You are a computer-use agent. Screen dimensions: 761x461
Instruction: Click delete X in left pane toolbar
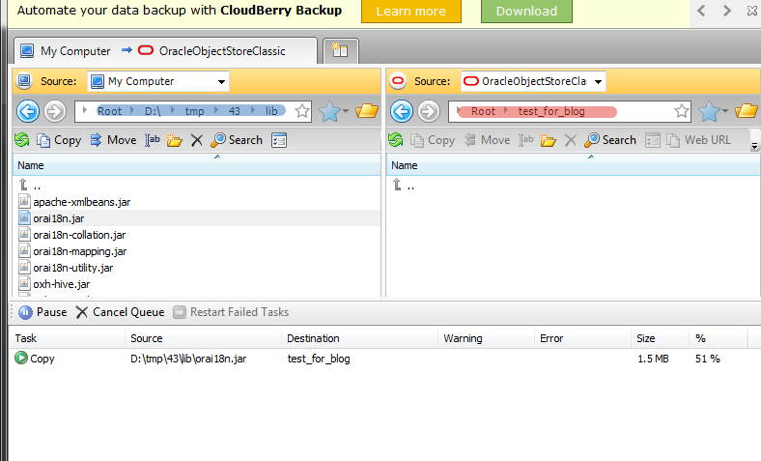click(x=197, y=140)
